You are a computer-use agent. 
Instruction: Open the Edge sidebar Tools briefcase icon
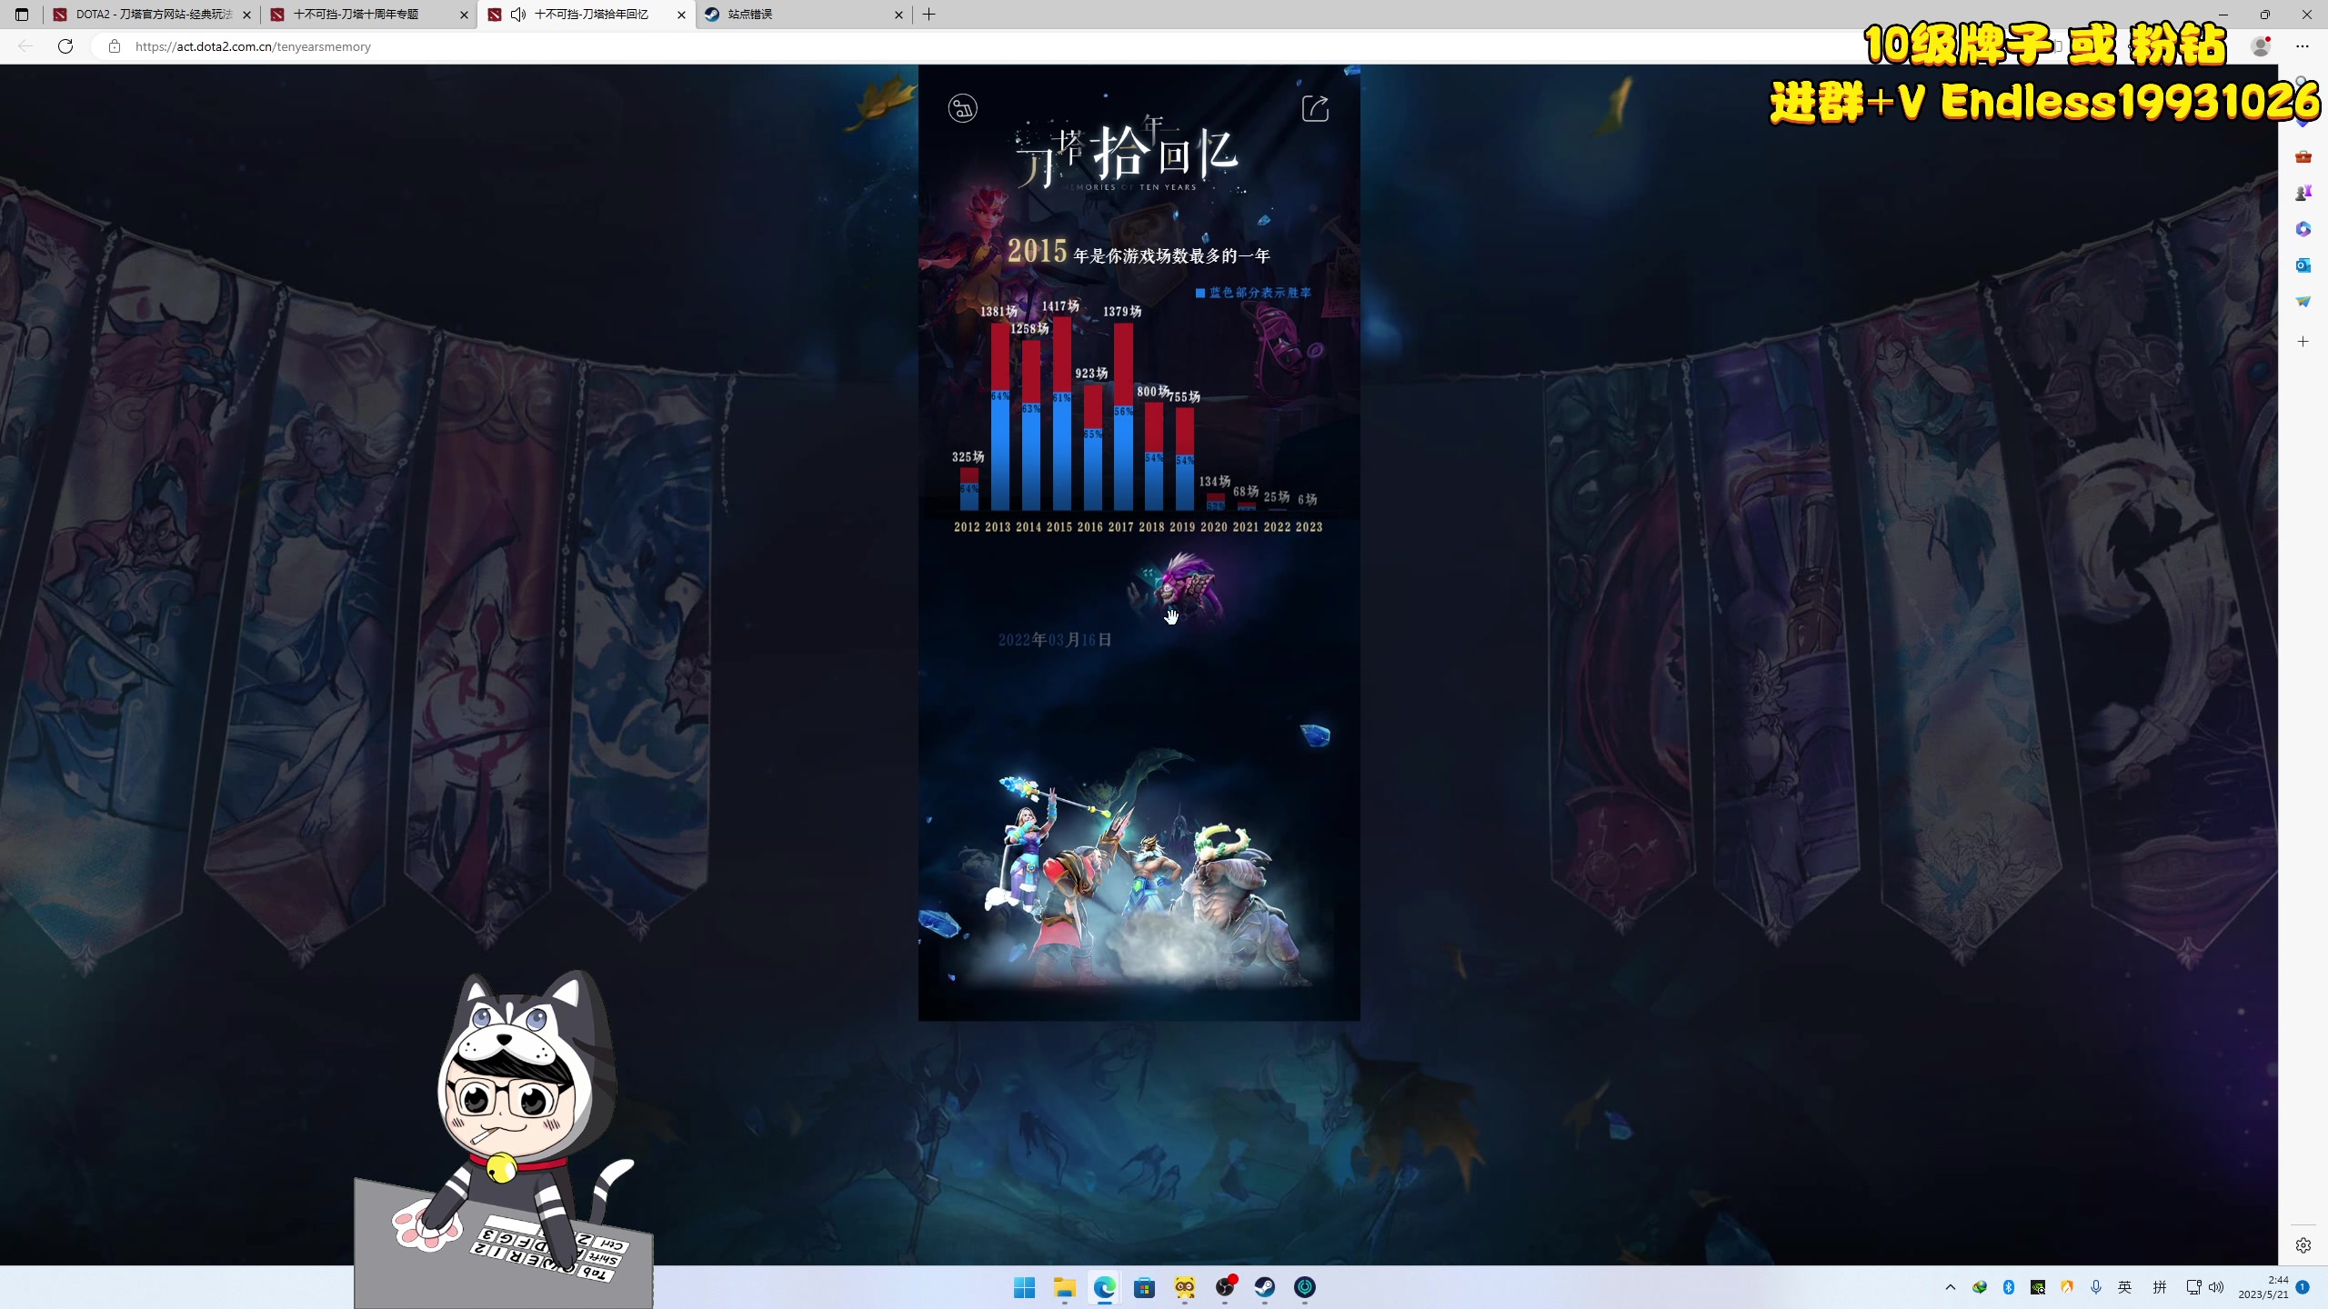click(2303, 157)
